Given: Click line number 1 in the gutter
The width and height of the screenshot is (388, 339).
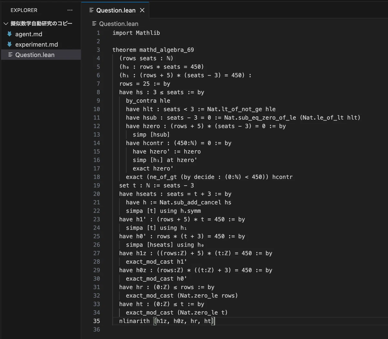Looking at the screenshot, I should click(x=98, y=33).
